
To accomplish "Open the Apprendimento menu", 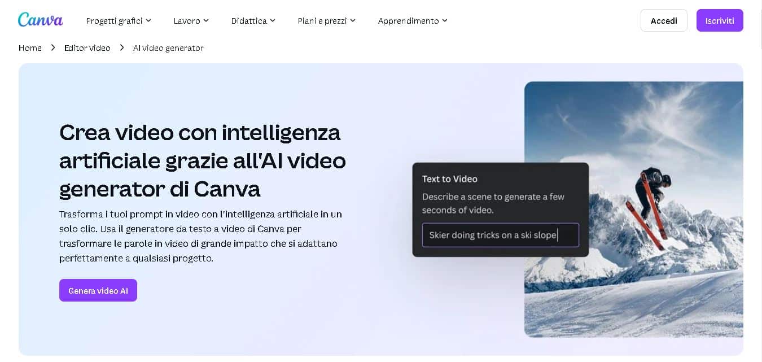I will pyautogui.click(x=408, y=20).
